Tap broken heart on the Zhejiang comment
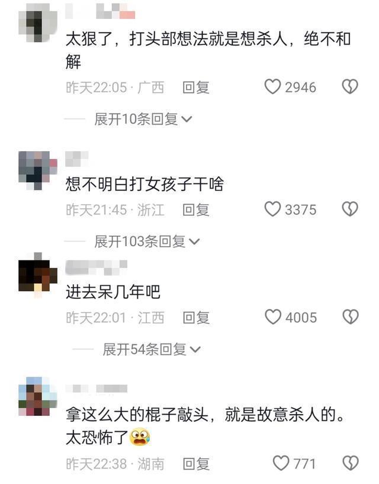Image resolution: width=379 pixels, height=484 pixels. [x=350, y=209]
